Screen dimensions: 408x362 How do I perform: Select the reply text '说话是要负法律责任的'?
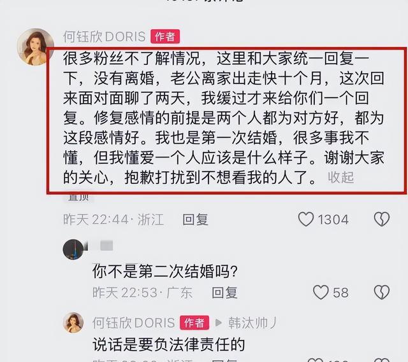pos(168,345)
